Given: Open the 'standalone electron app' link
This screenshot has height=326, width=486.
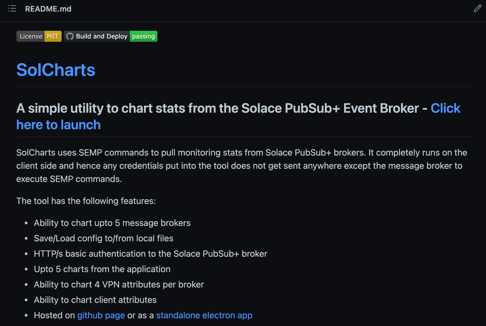Looking at the screenshot, I should pyautogui.click(x=204, y=315).
